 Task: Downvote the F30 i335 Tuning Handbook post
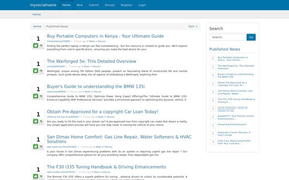pyautogui.click(x=41, y=176)
